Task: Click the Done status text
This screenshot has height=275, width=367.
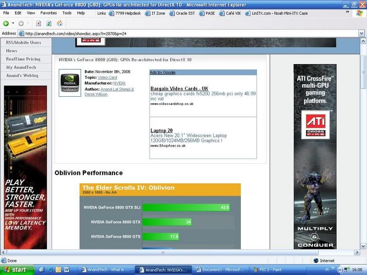Action: pyautogui.click(x=12, y=261)
